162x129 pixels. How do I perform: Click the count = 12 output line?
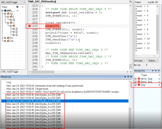click(143, 48)
